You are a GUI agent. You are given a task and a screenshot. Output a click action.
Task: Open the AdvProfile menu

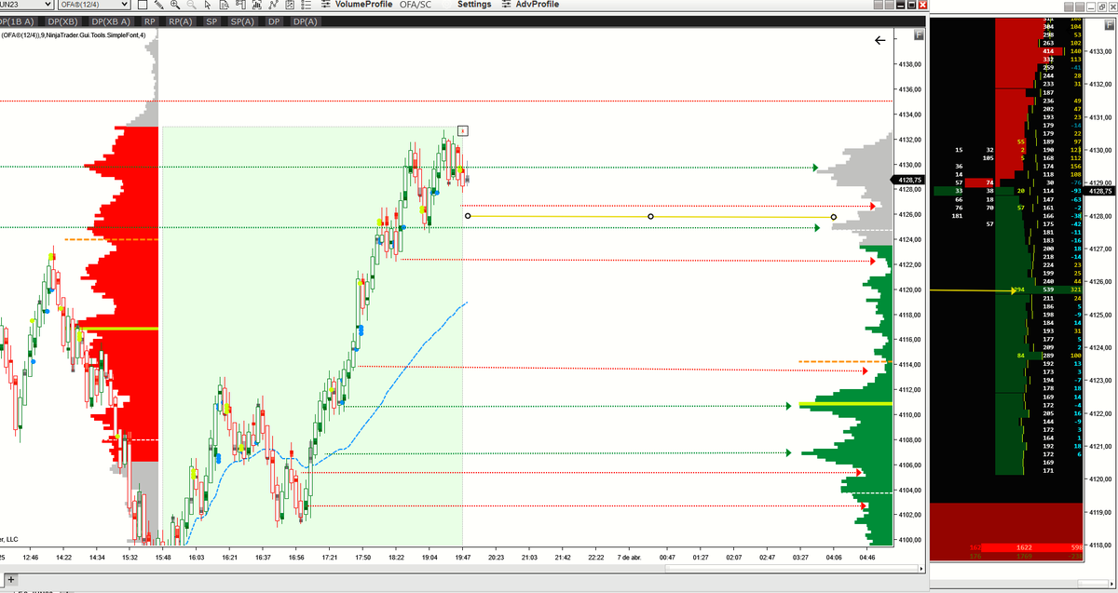(530, 5)
